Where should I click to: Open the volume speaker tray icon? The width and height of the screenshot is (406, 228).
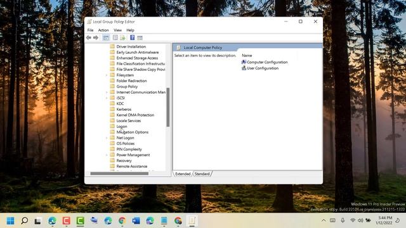point(360,220)
